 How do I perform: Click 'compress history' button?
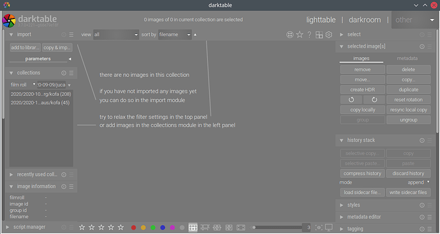362,174
